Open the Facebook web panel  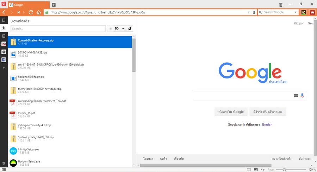4,60
